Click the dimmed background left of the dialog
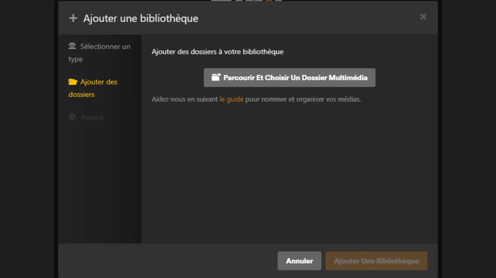This screenshot has width=496, height=278. (x=28, y=140)
